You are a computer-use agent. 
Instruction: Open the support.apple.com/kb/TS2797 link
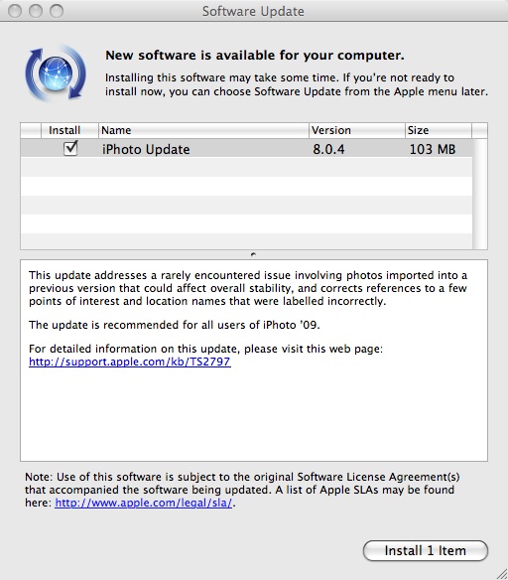point(130,362)
